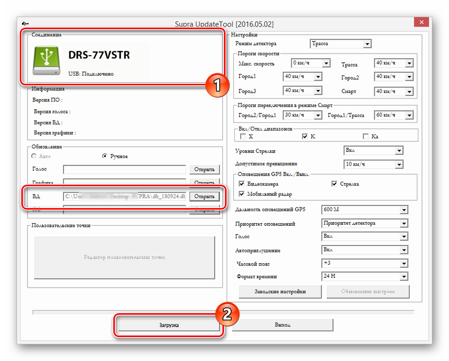Screen dimensions: 449x361
Task: Click the Голос file path field
Action: 125,170
